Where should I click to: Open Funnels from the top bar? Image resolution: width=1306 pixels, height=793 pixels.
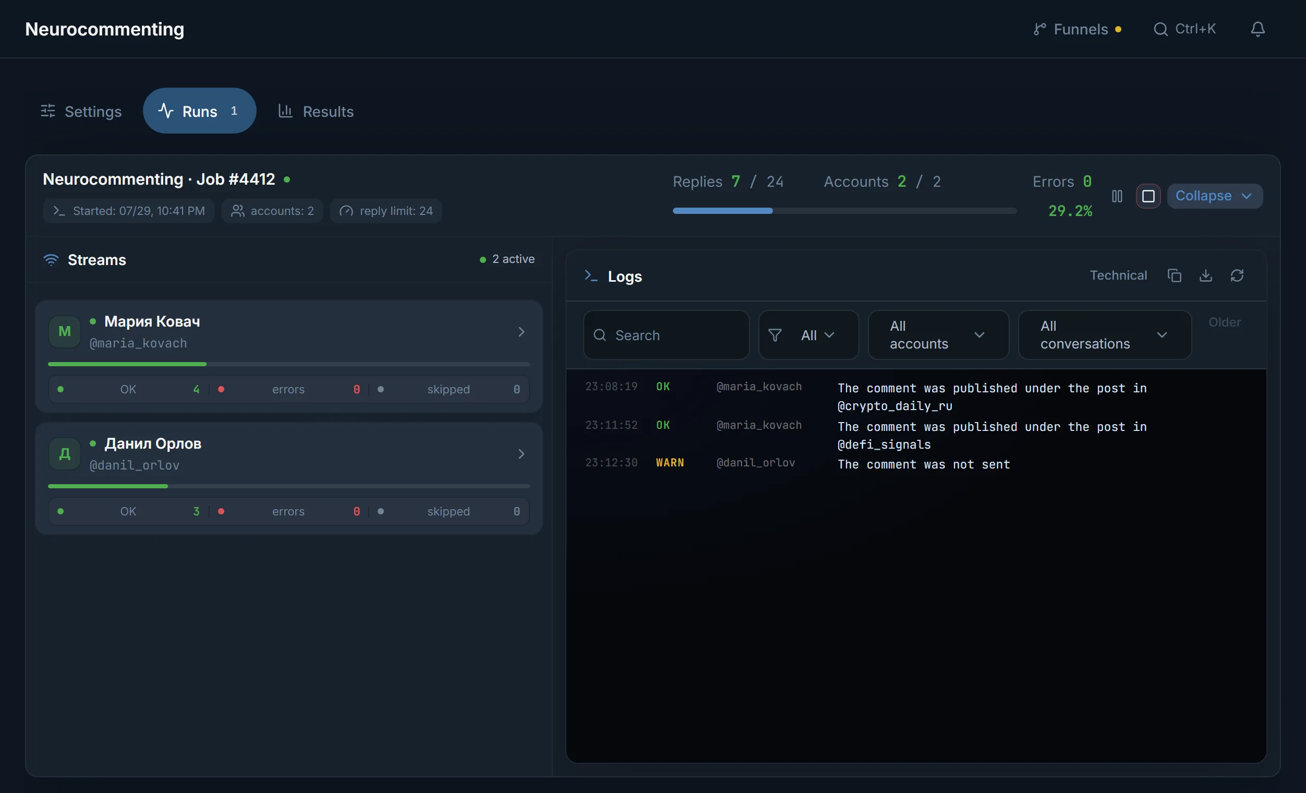tap(1077, 29)
